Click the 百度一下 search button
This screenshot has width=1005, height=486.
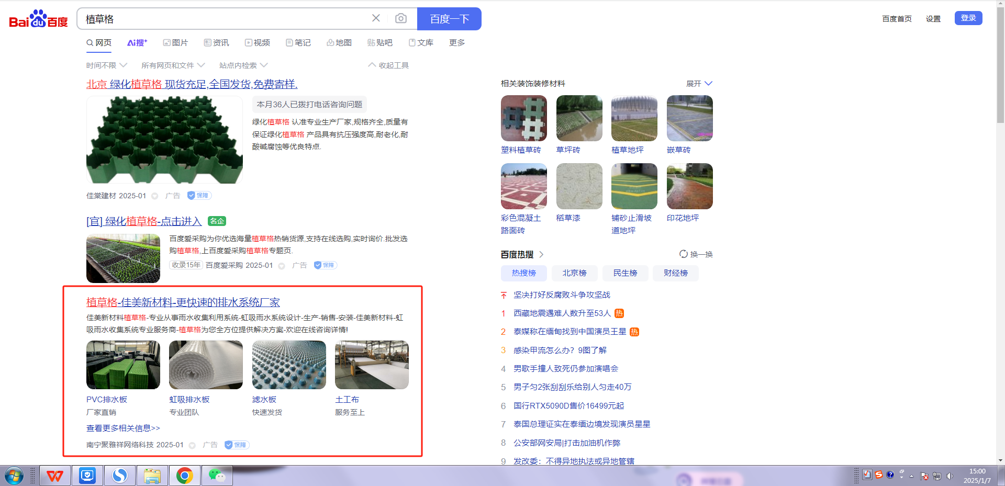[449, 19]
